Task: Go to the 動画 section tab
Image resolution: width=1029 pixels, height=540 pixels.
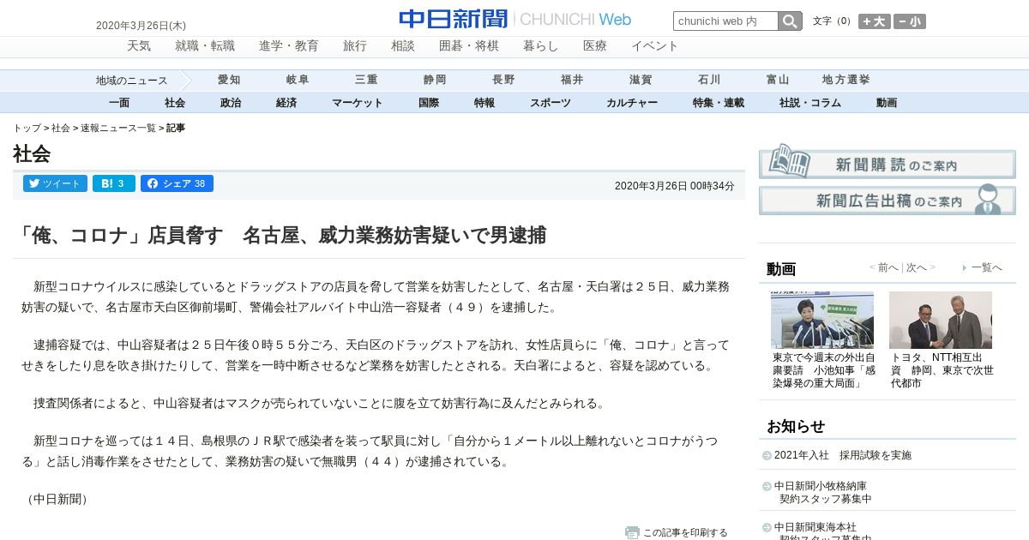Action: tap(887, 103)
